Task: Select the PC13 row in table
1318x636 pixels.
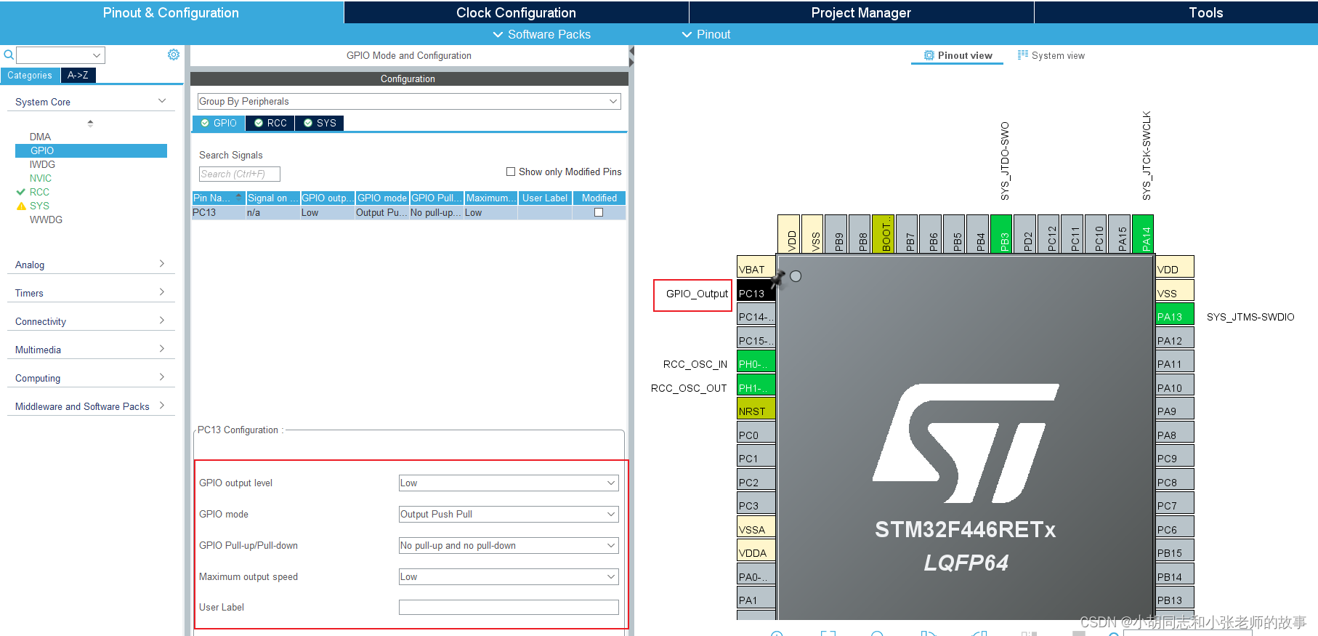Action: pos(408,212)
